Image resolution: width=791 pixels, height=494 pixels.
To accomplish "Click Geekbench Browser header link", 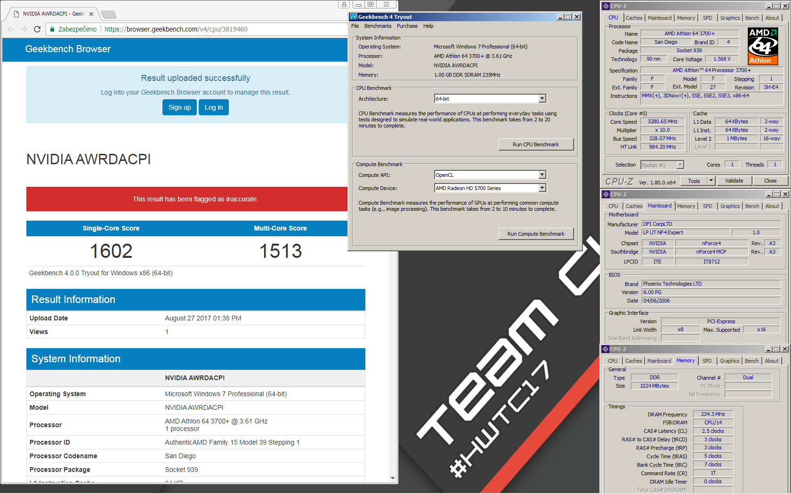I will coord(68,49).
